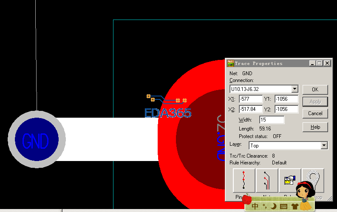
Task: Click the red apple on IME bar
Action: pyautogui.click(x=247, y=199)
